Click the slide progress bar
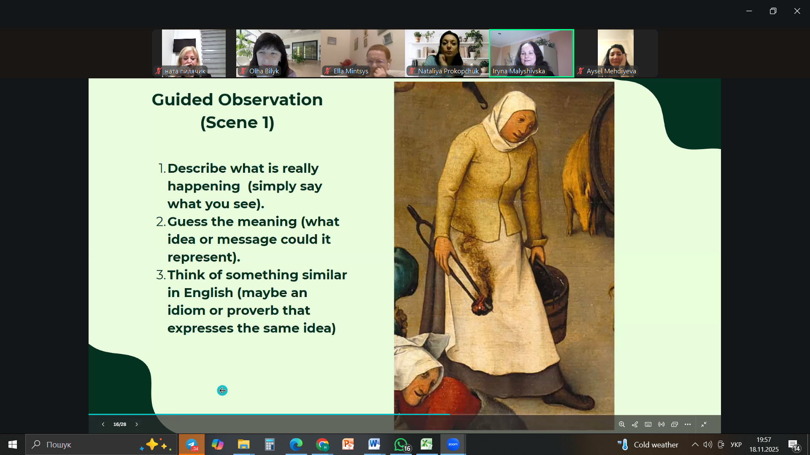This screenshot has height=455, width=810. [x=270, y=415]
